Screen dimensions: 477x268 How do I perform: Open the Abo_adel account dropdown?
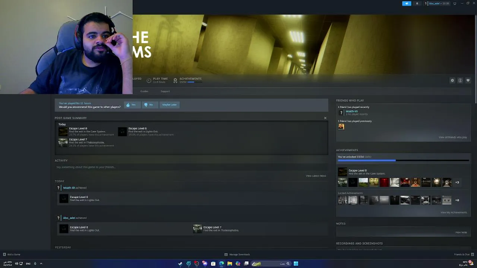click(437, 3)
